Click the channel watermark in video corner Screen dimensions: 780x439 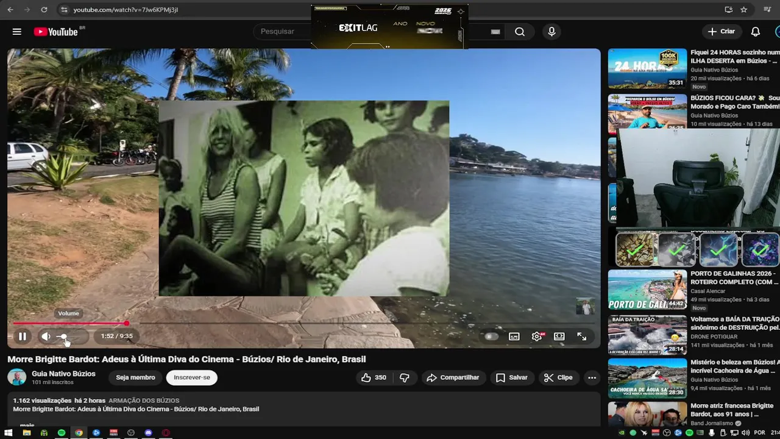[586, 306]
